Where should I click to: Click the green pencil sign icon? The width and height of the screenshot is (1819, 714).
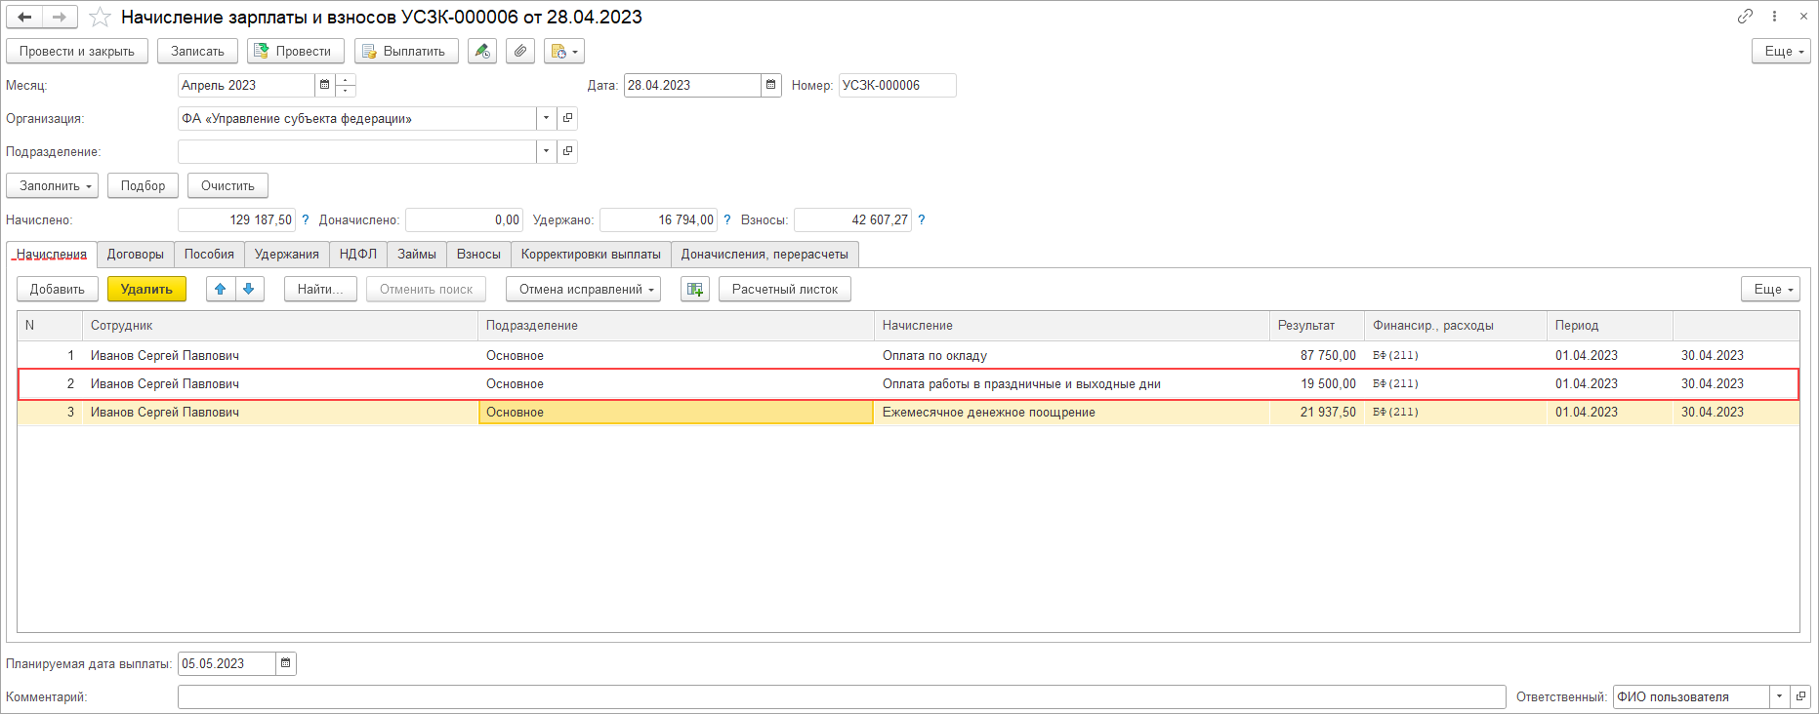pyautogui.click(x=482, y=51)
